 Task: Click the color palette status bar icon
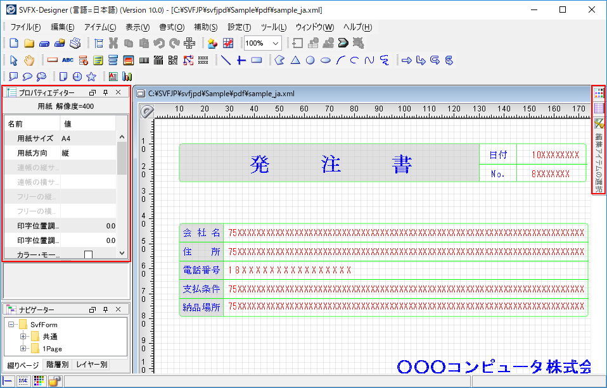coord(39,381)
